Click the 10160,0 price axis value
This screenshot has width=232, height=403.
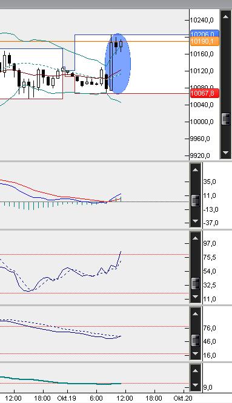202,54
